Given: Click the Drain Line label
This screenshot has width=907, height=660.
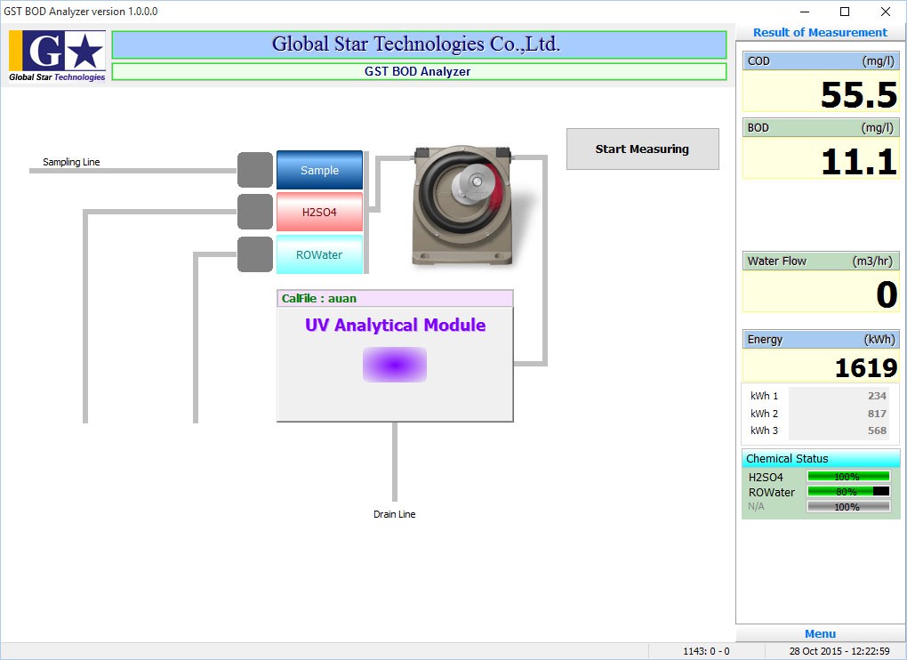Looking at the screenshot, I should pyautogui.click(x=395, y=514).
